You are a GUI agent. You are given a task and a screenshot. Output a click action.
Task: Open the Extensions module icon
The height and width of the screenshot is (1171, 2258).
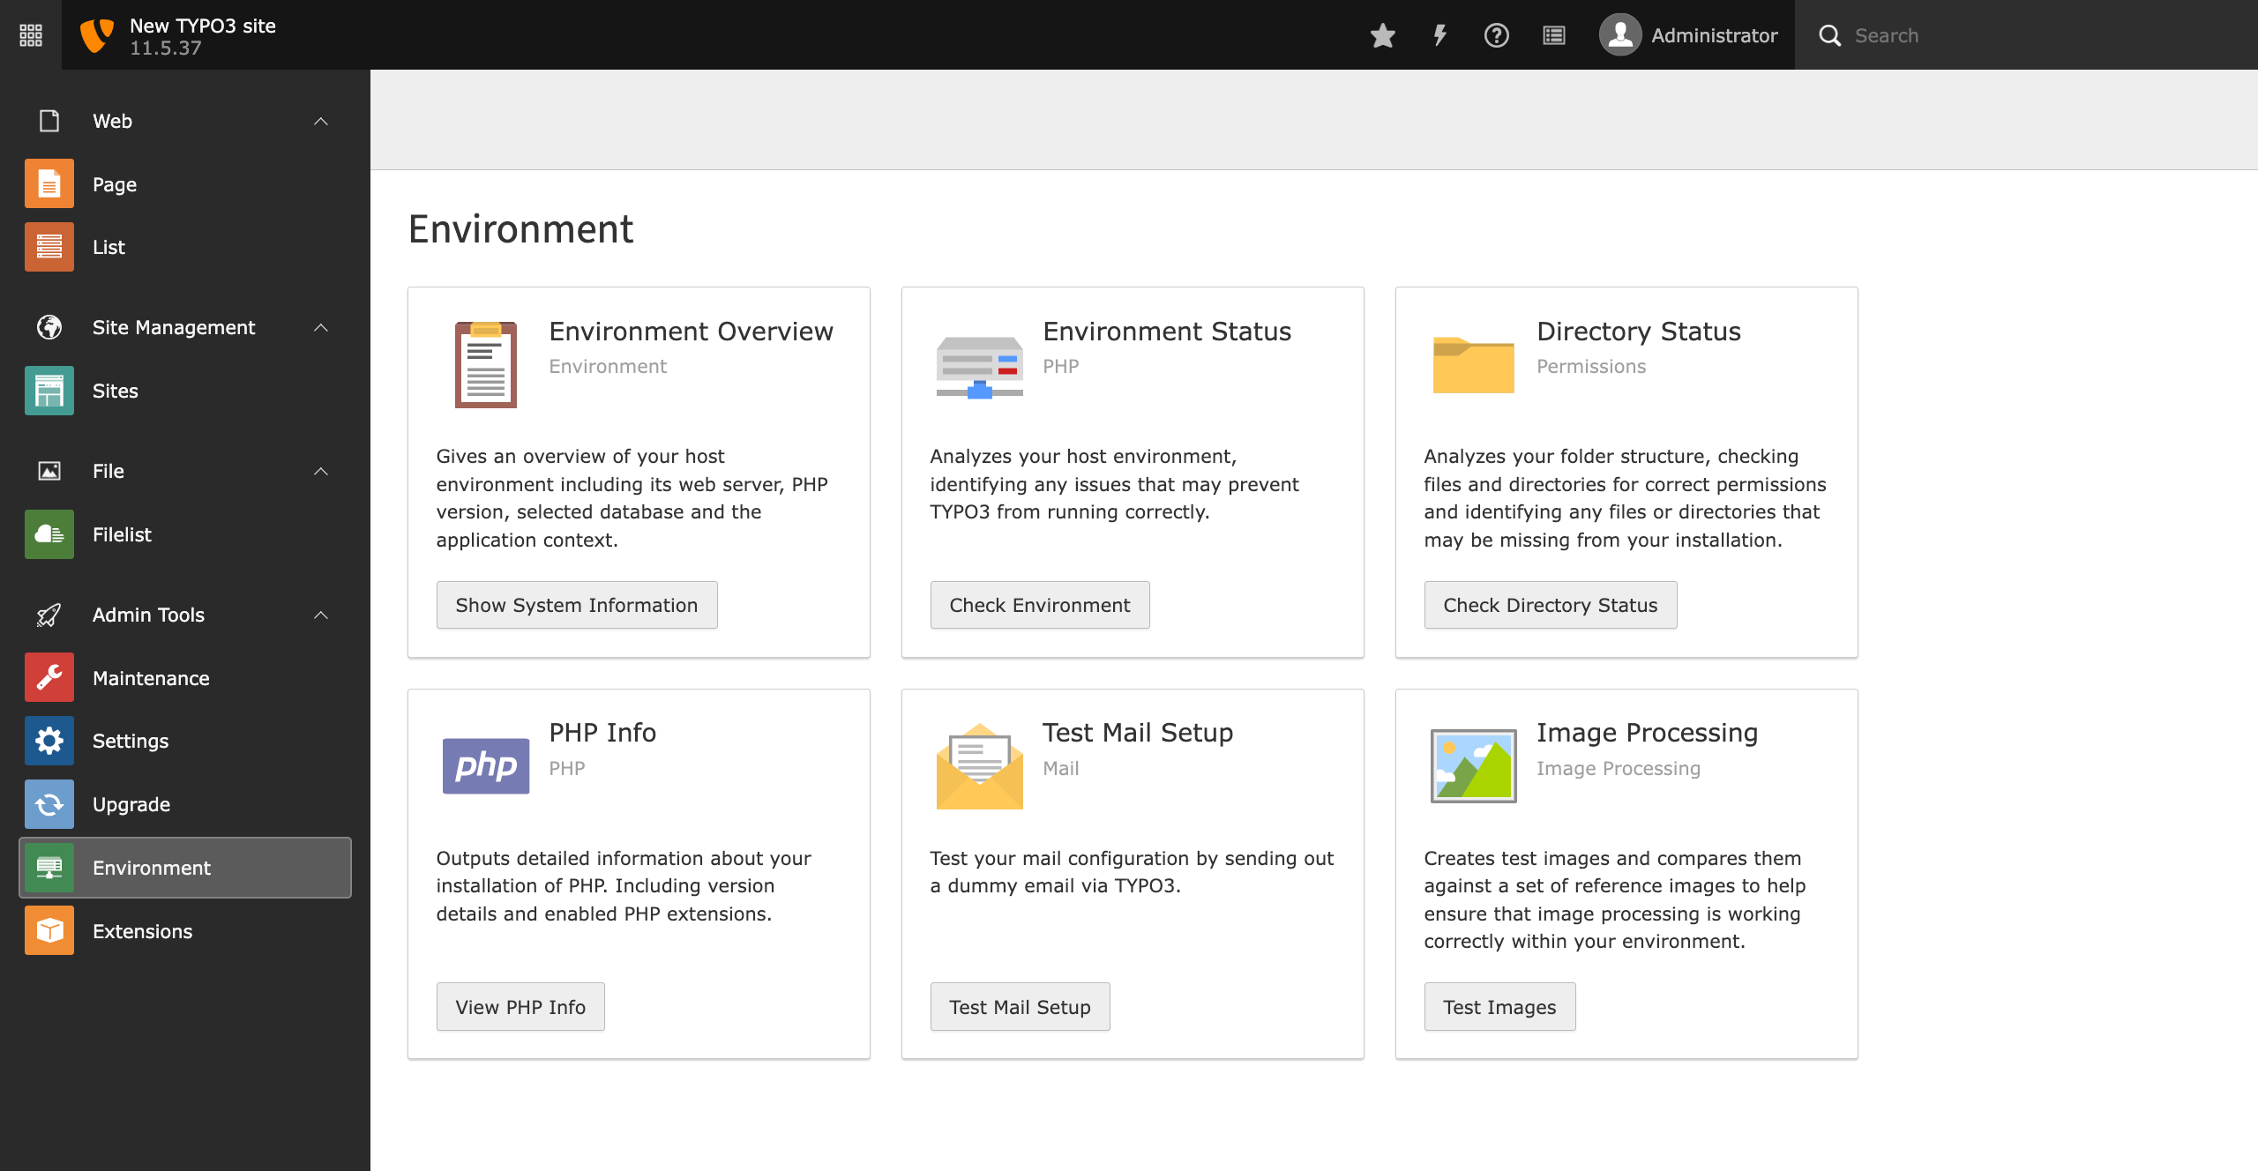coord(49,930)
